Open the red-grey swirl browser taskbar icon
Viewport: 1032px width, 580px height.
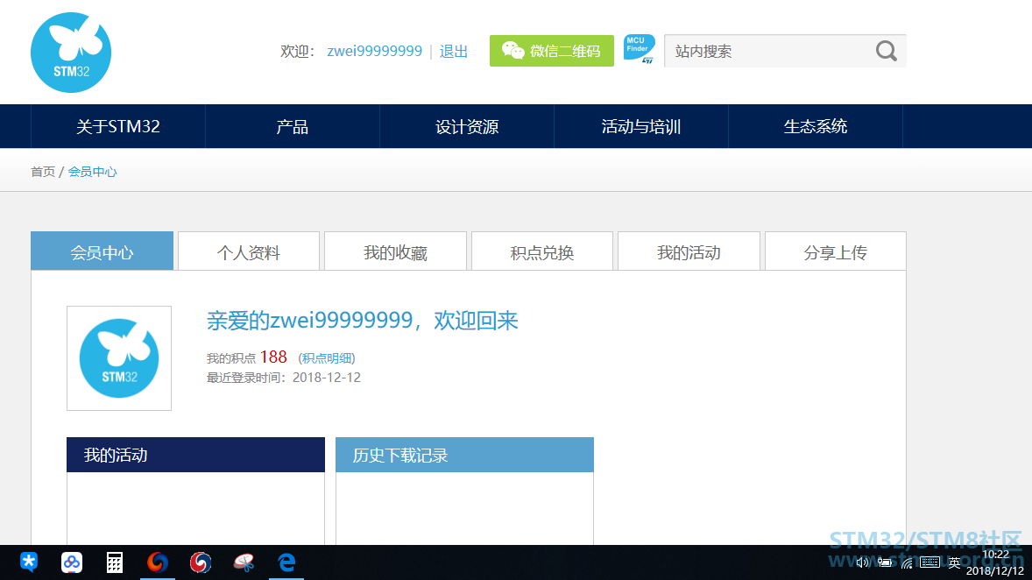[x=200, y=562]
